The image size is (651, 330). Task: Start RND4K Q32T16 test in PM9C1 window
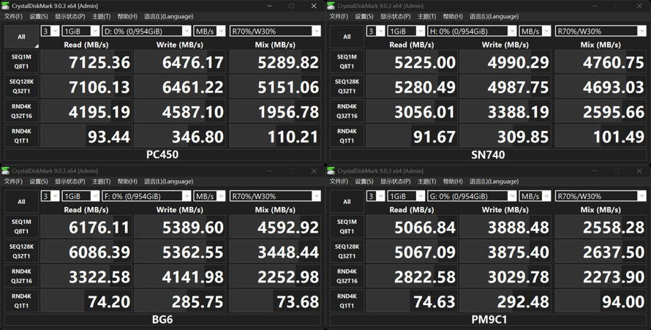click(347, 277)
